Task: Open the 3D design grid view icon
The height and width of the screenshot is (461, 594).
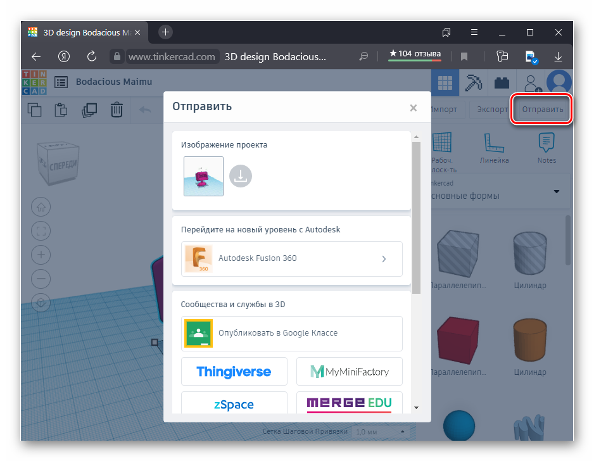Action: (445, 82)
